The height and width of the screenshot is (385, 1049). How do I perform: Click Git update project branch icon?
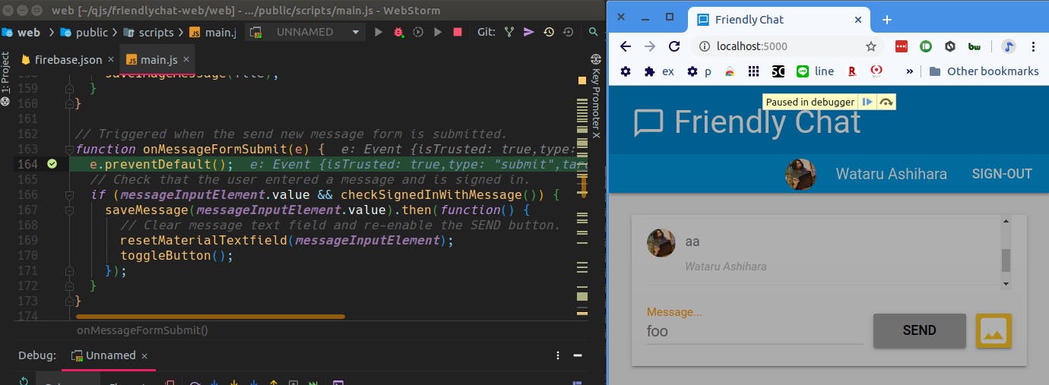click(x=509, y=32)
